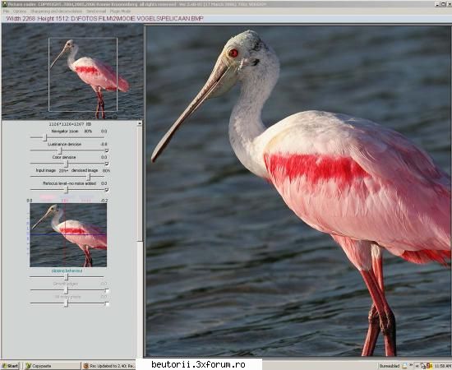Open the Options menu
This screenshot has height=370, width=452.
pos(20,12)
